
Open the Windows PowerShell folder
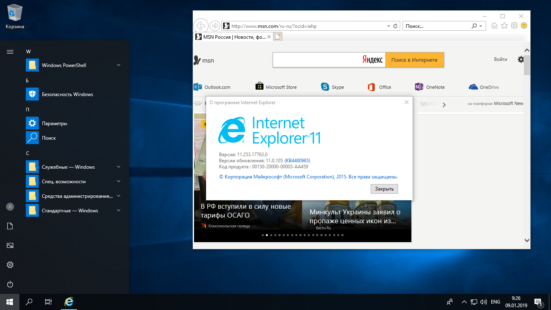pyautogui.click(x=74, y=65)
